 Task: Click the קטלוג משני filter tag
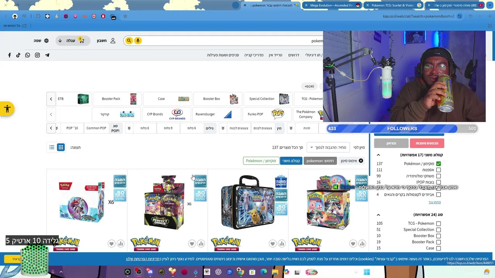291,161
